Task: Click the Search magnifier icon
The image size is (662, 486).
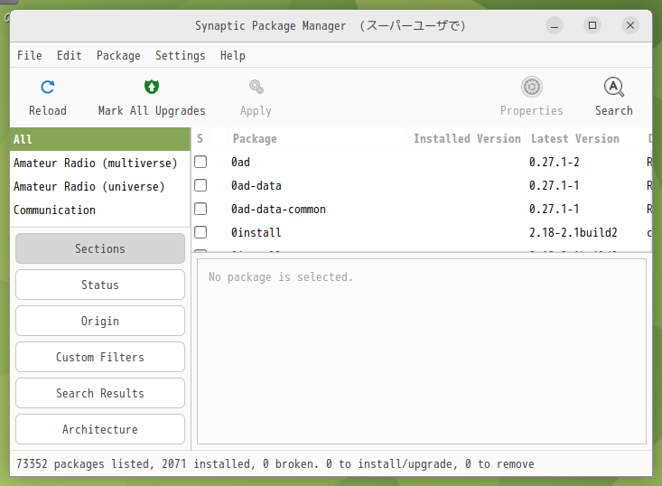Action: point(614,87)
